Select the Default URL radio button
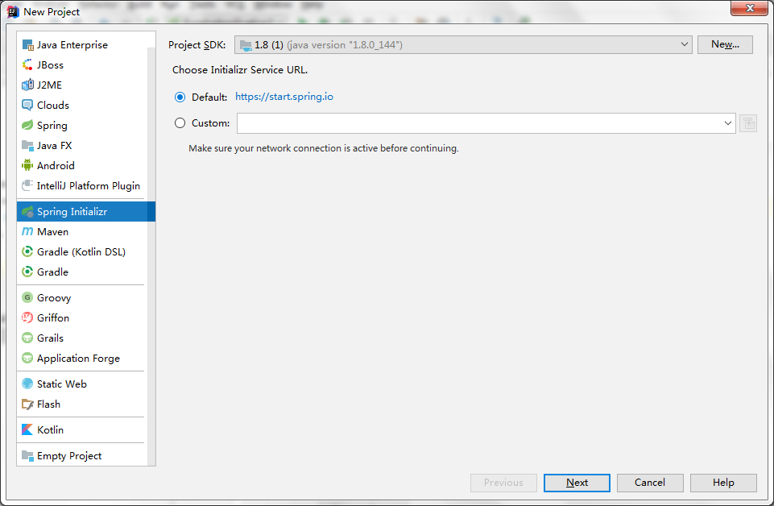Screen dimensions: 774x506 pyautogui.click(x=180, y=97)
